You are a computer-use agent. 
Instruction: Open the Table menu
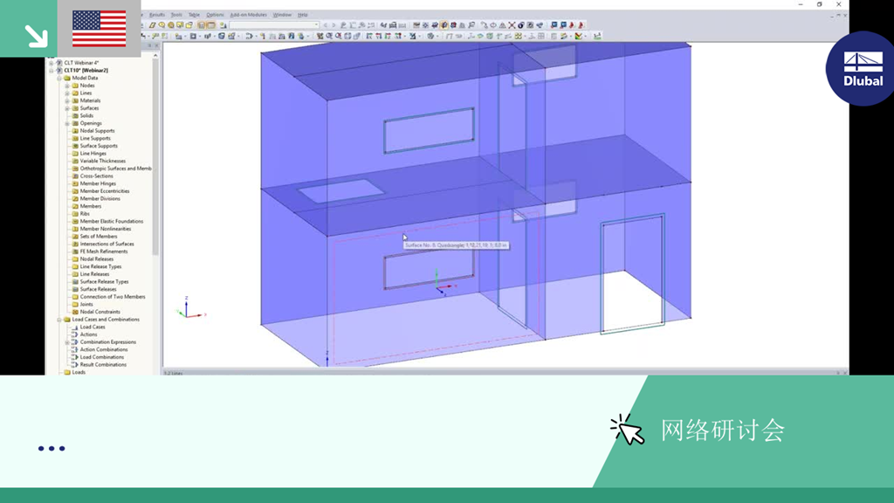(x=194, y=15)
